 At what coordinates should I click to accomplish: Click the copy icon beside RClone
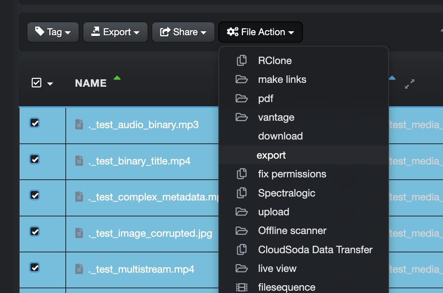(x=241, y=61)
